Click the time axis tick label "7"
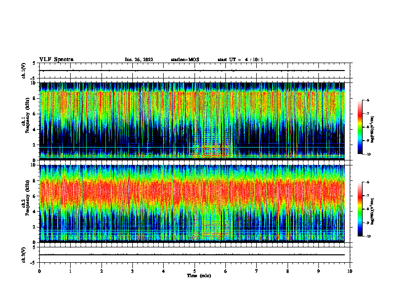The width and height of the screenshot is (394, 304). 257,271
